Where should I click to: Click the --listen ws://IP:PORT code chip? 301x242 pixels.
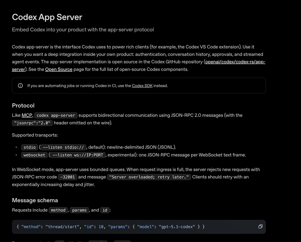click(78, 155)
